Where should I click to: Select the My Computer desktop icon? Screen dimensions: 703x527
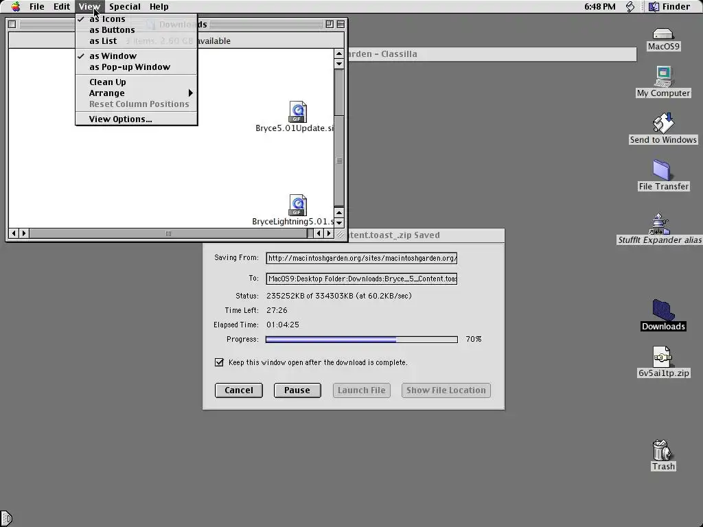[664, 77]
